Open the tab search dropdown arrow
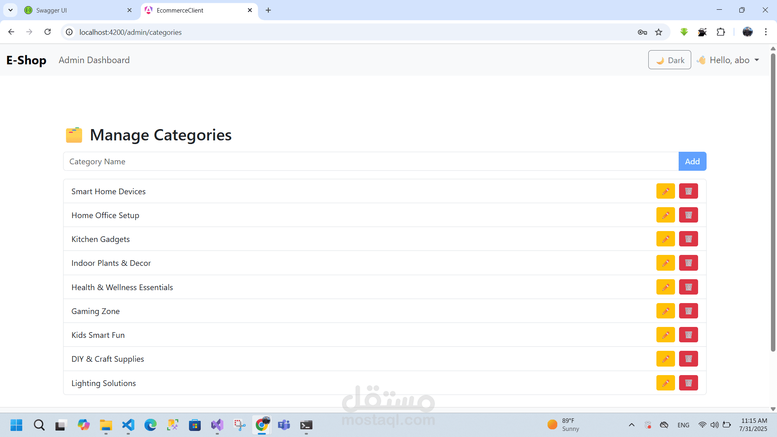This screenshot has height=437, width=777. click(x=11, y=10)
